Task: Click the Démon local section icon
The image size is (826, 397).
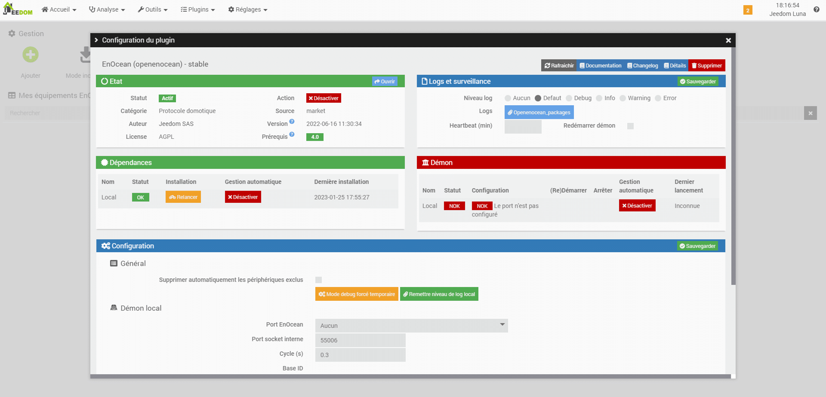Action: 114,308
